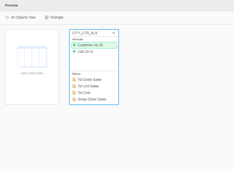Click the metric icon beside Tot Unit Sales
Viewport: 234px width, 171px height.
74,86
